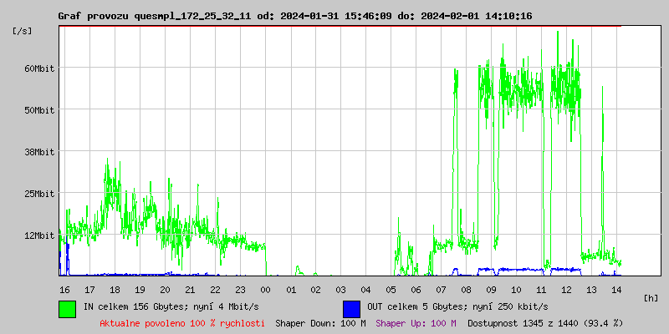Click the [h] hours unit label
This screenshot has width=669, height=334.
pos(651,297)
